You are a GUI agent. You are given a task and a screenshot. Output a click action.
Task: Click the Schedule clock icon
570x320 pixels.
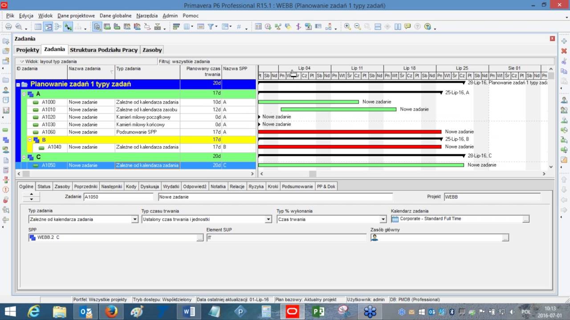(268, 27)
